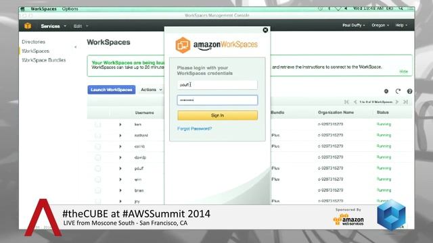Click the Launch WorkSpaces button
The height and width of the screenshot is (243, 433).
tap(112, 90)
